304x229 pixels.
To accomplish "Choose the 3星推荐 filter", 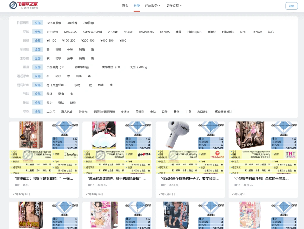I will click(72, 23).
